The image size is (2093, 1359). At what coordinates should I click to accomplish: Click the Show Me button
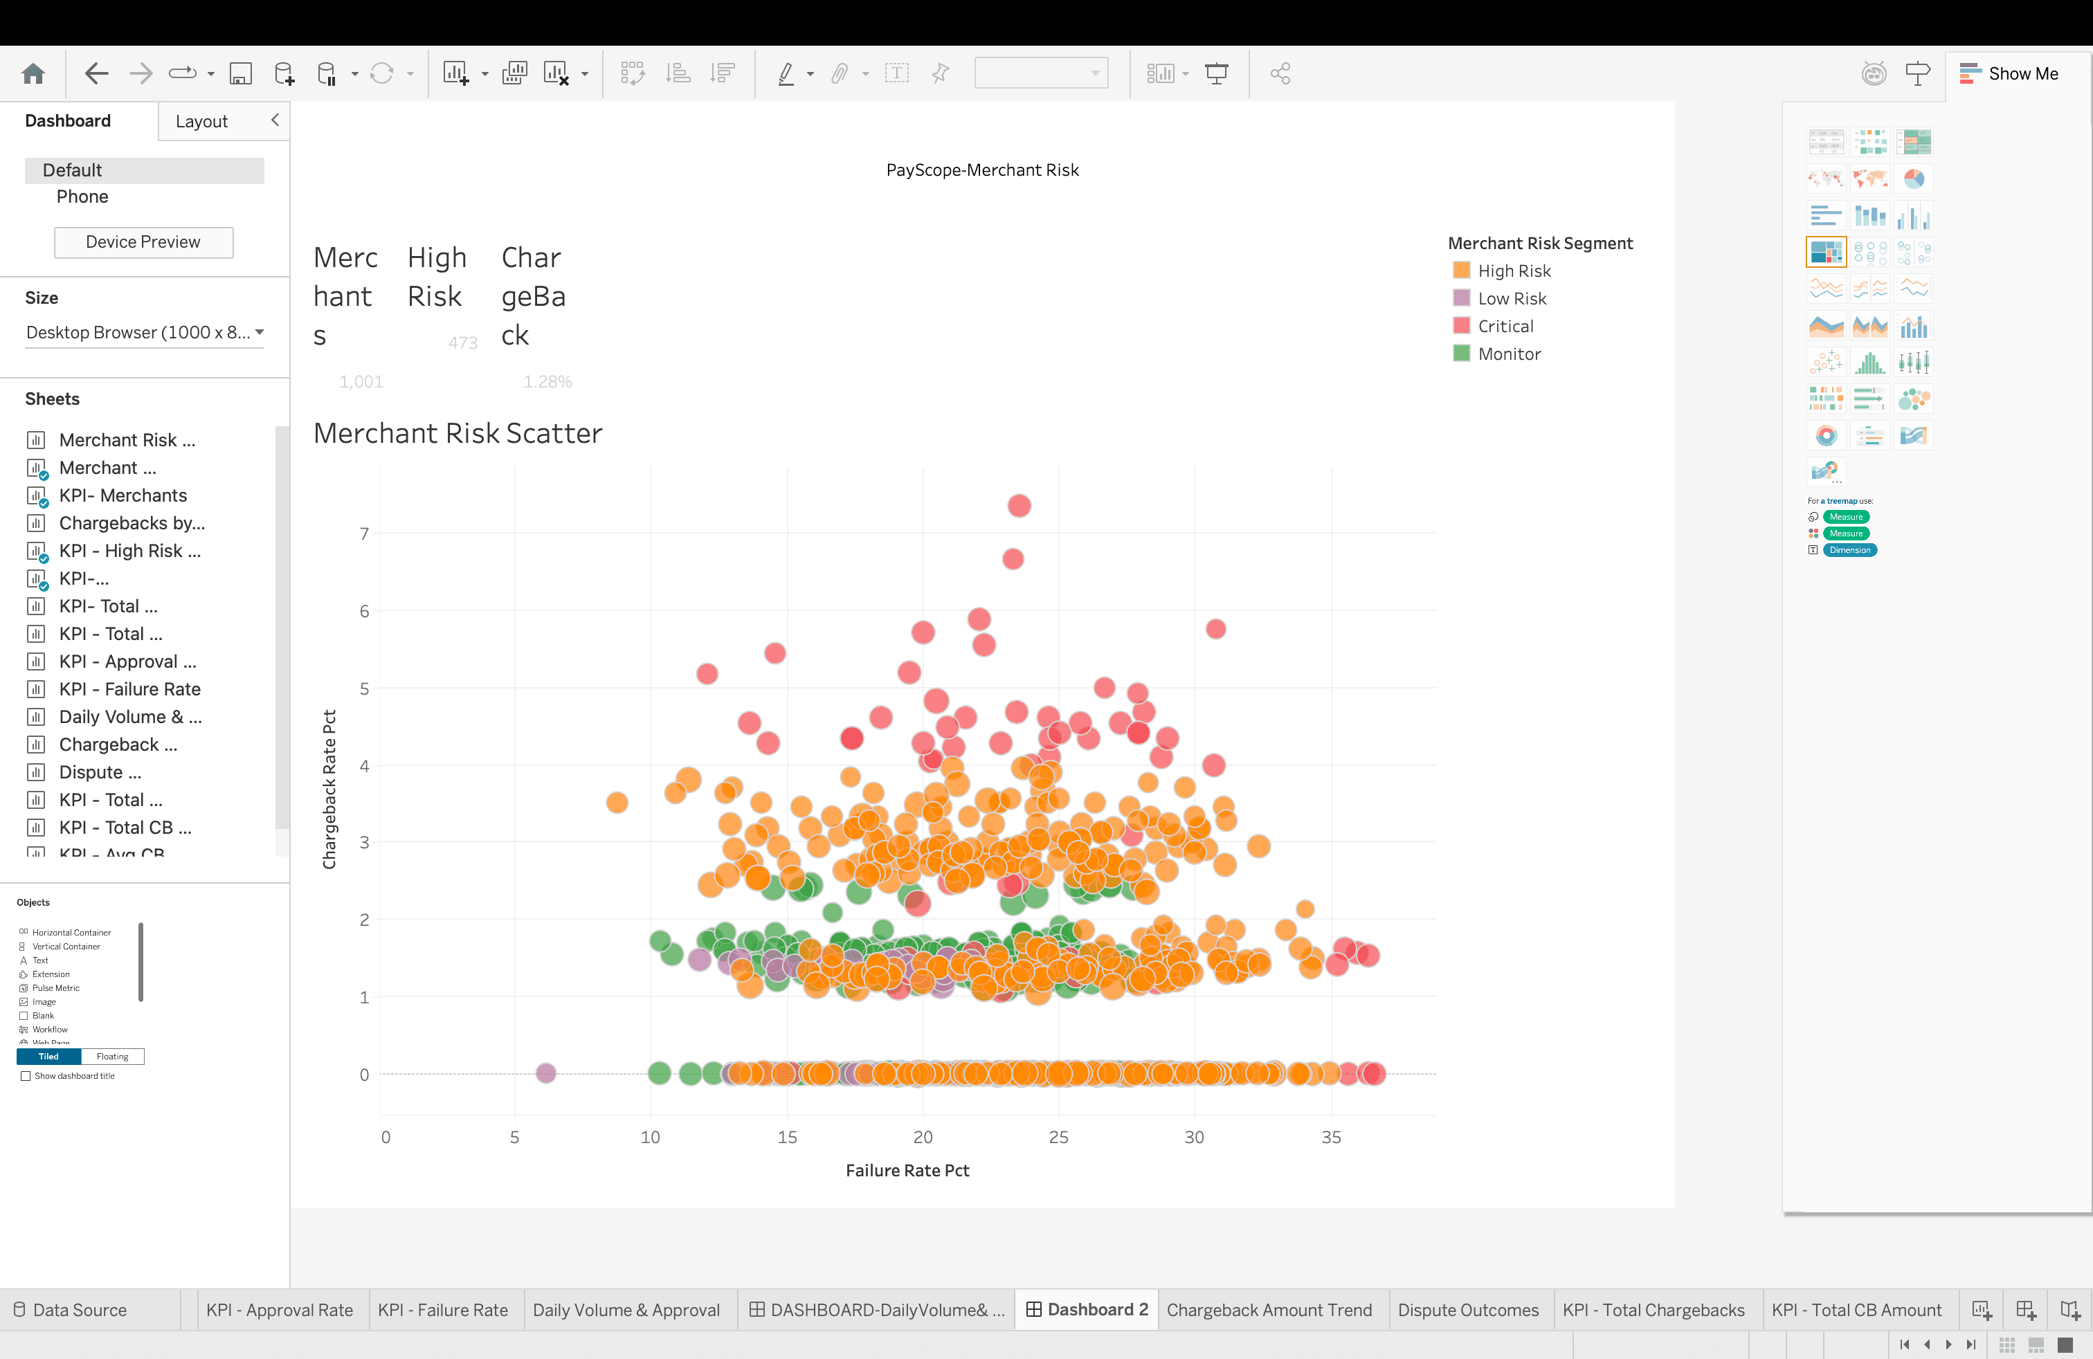[x=2009, y=74]
